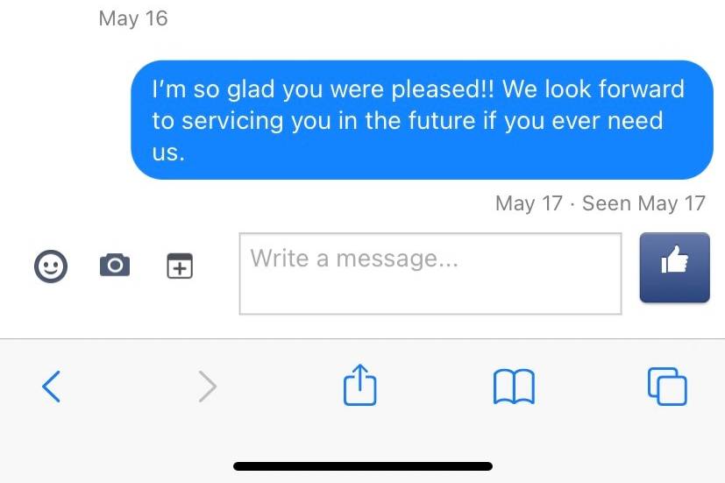
Task: Tap the camera icon to attach photo
Action: 115,265
